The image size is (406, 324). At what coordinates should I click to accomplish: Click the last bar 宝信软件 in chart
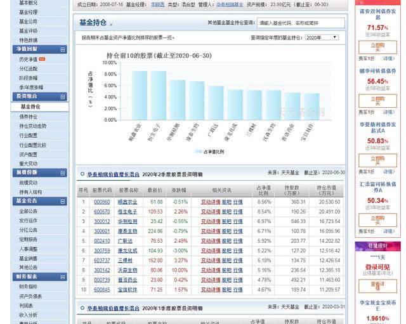(311, 107)
